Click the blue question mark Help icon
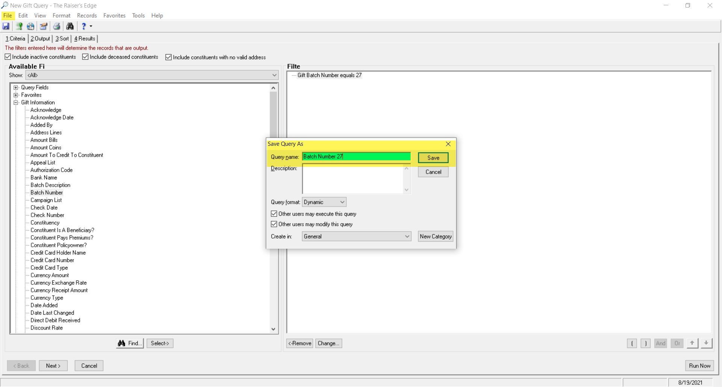722x387 pixels. [84, 26]
